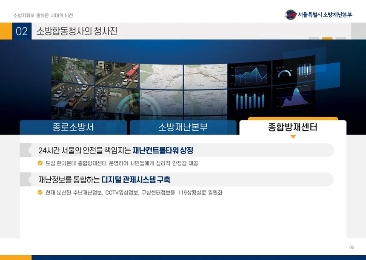Click the map panel with the red pin
The width and height of the screenshot is (366, 260).
click(161, 103)
